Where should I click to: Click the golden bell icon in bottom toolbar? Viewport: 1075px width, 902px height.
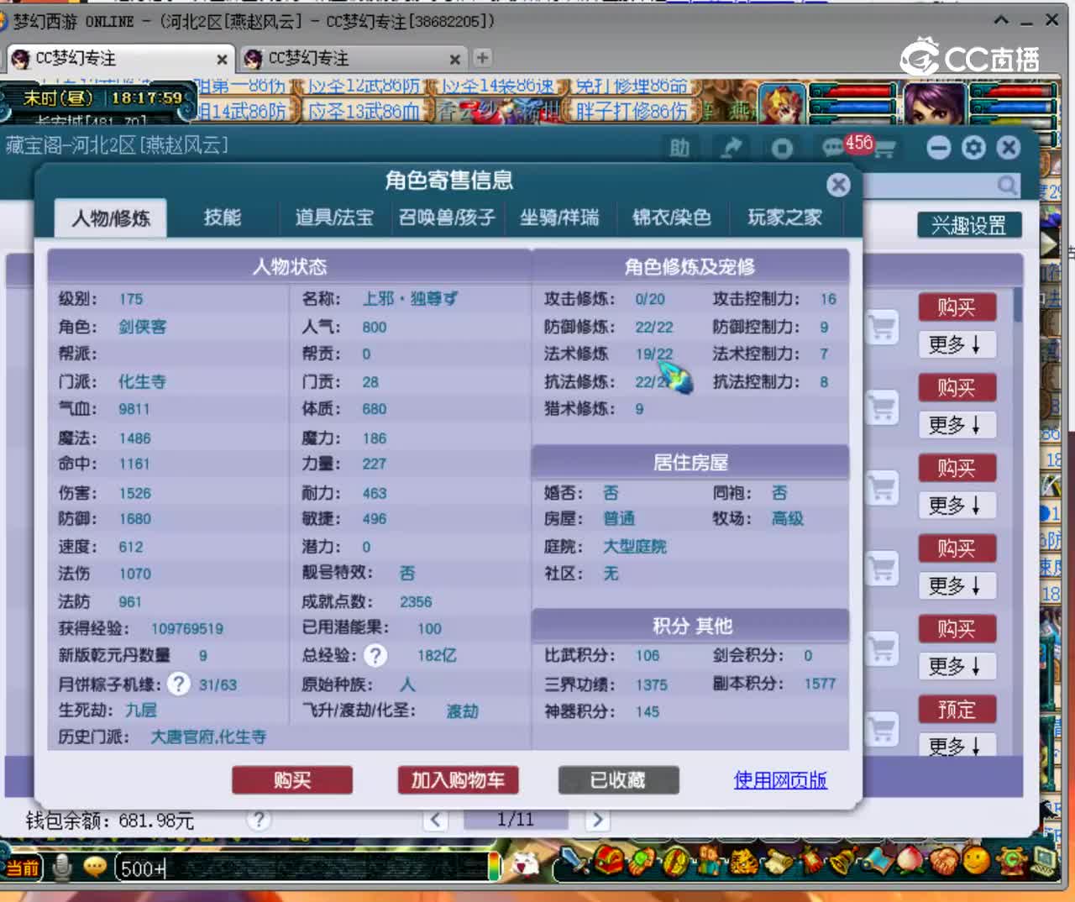coord(842,862)
